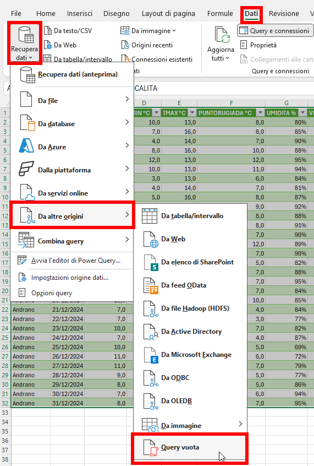Open Da immagine ribbon dropdown

148,31
